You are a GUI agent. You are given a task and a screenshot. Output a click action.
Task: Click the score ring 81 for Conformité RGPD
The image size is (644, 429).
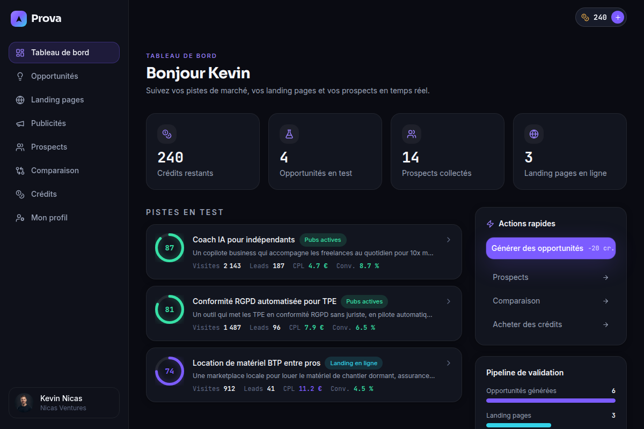click(170, 309)
